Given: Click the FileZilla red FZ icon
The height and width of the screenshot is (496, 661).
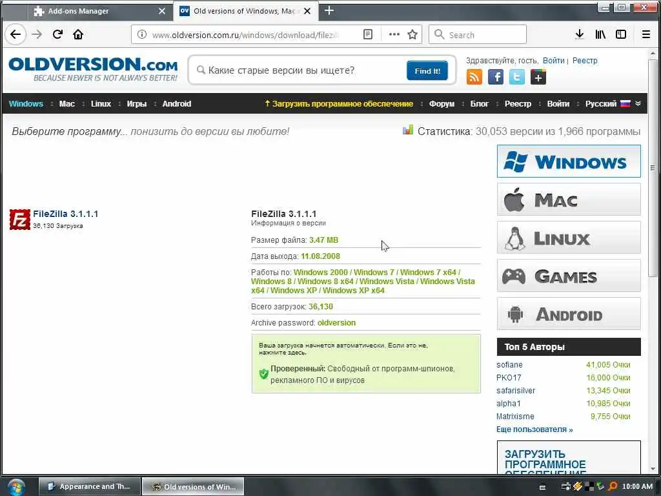Looking at the screenshot, I should 20,220.
